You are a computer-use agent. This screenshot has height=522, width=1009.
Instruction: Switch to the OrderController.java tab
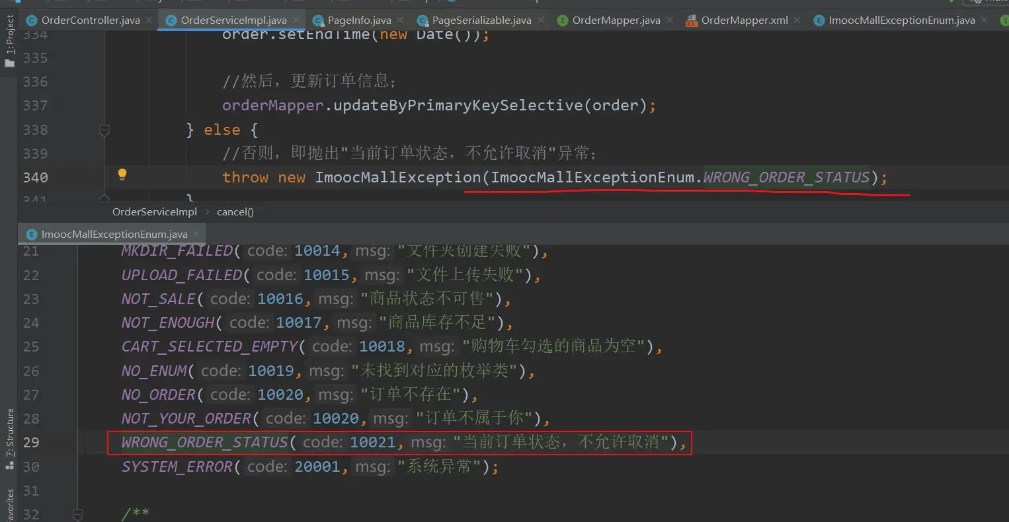tap(90, 20)
